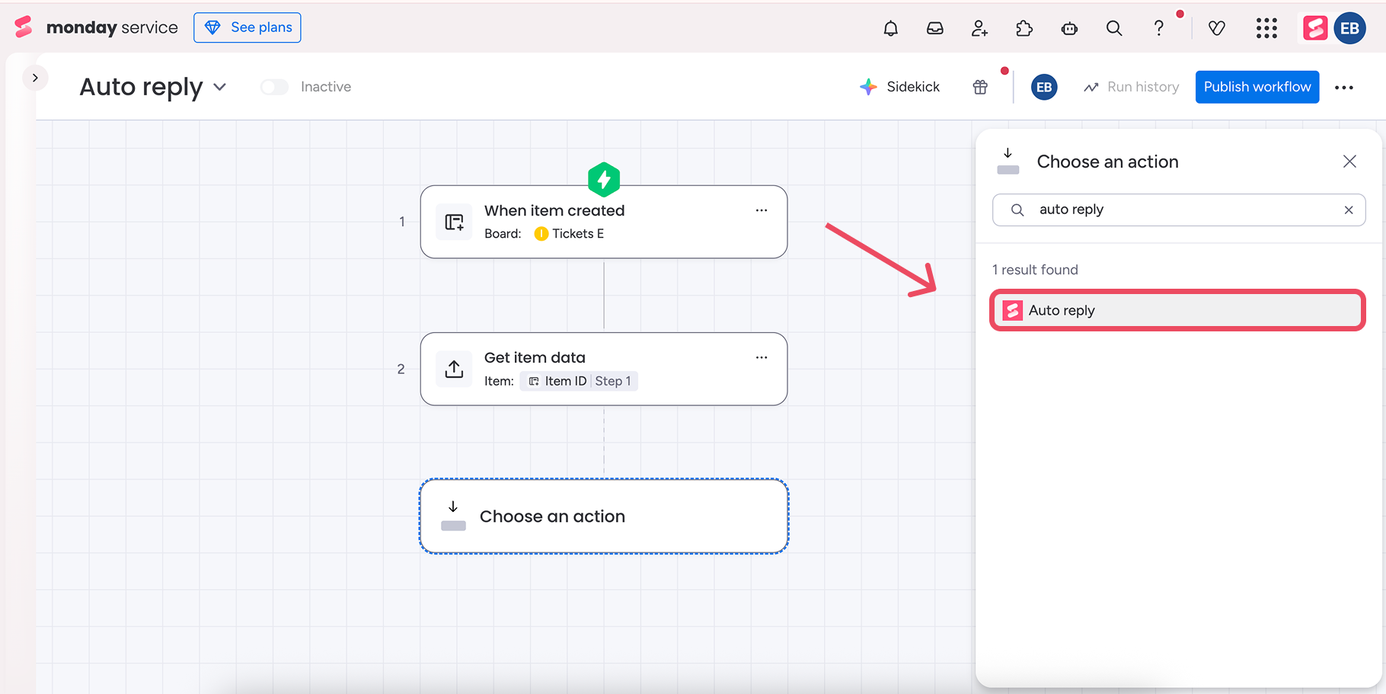Open more options for Get item data
This screenshot has width=1386, height=694.
tap(762, 357)
